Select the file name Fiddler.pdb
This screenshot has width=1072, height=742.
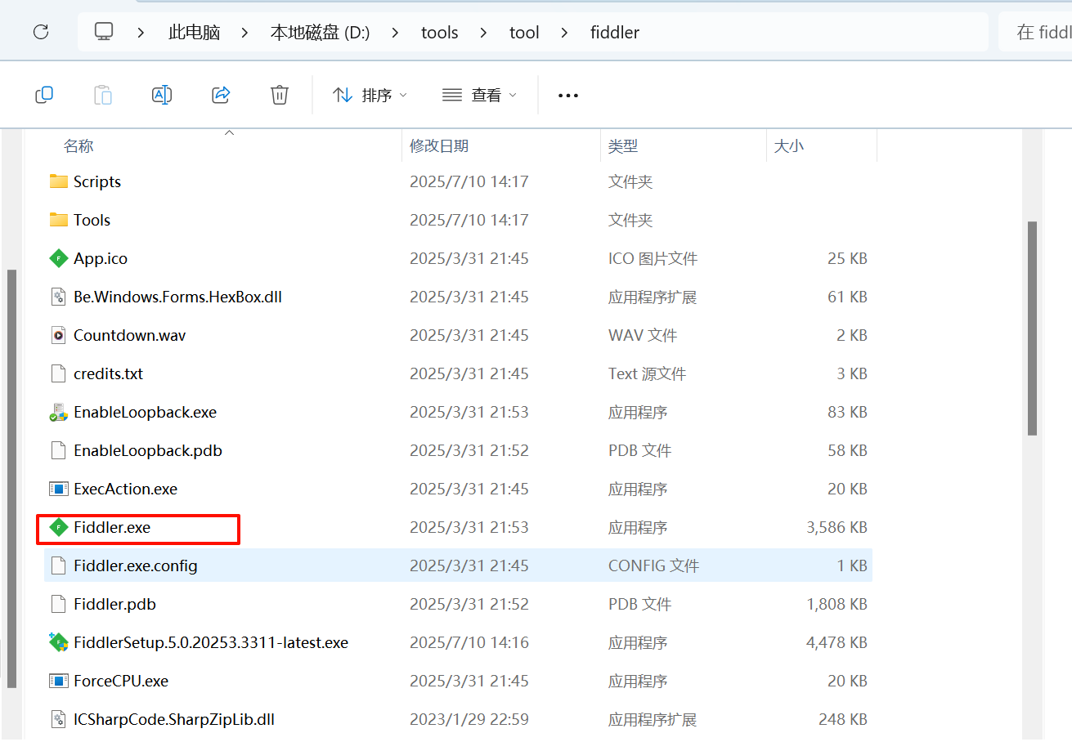114,604
